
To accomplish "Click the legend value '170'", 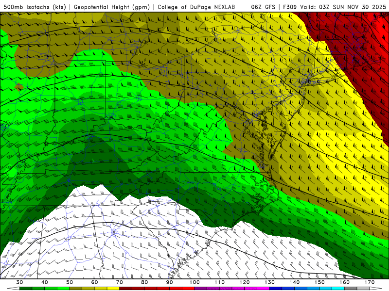I will click(370, 282).
